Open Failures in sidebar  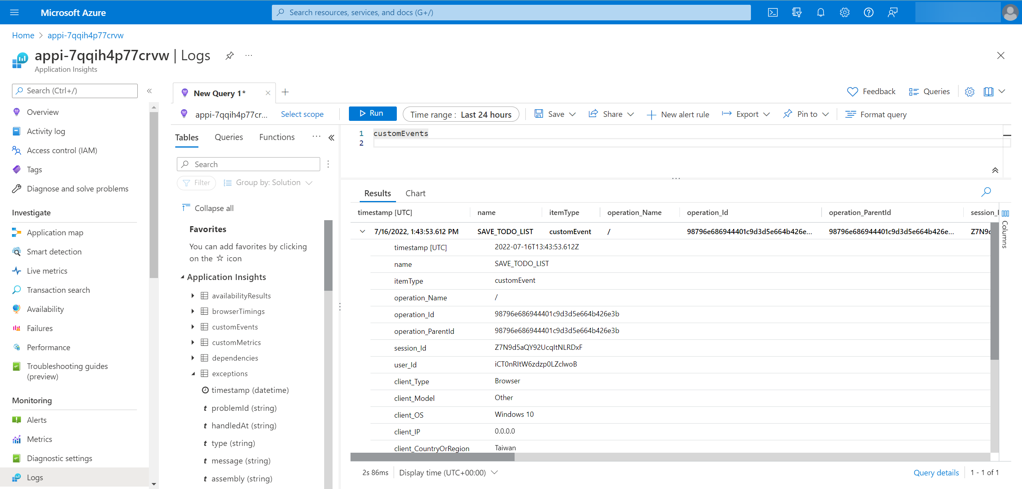coord(40,328)
